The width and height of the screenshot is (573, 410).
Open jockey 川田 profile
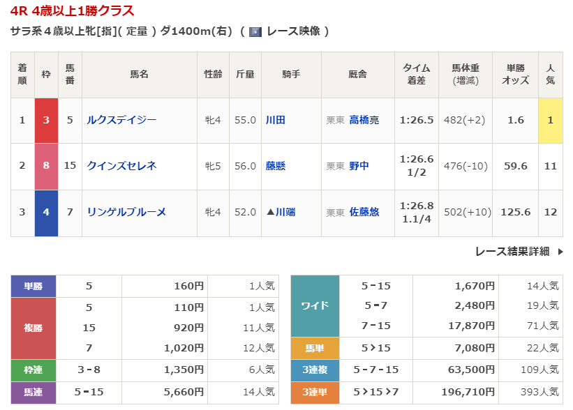275,120
